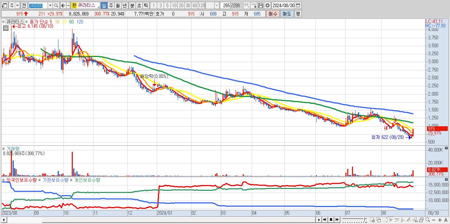The image size is (450, 224).
Task: Fast forward the chart replay
Action: click(x=337, y=220)
